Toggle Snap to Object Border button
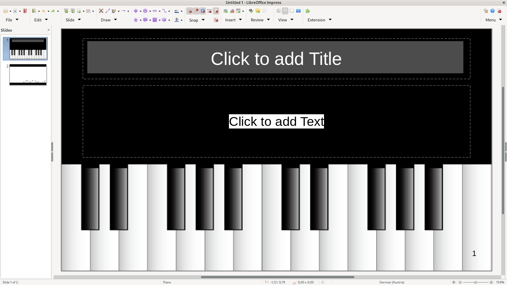Screen dimensions: 507x285 pyautogui.click(x=203, y=11)
